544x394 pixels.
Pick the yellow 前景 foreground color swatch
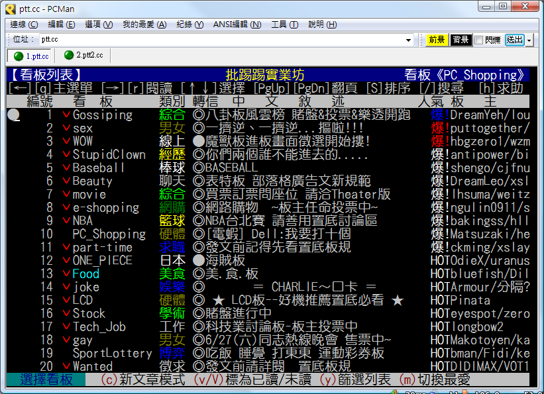click(x=437, y=40)
